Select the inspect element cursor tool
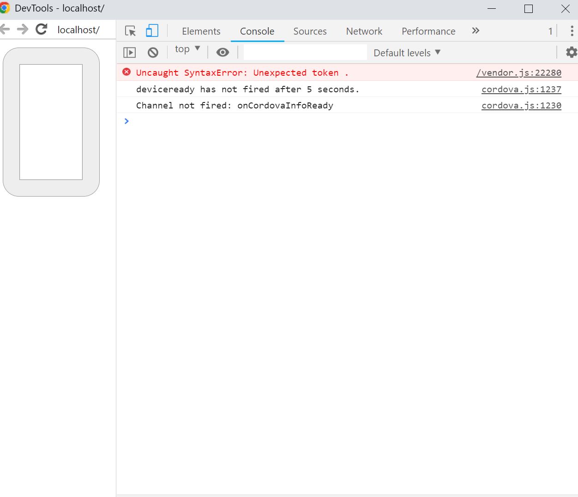The image size is (578, 497). tap(130, 30)
